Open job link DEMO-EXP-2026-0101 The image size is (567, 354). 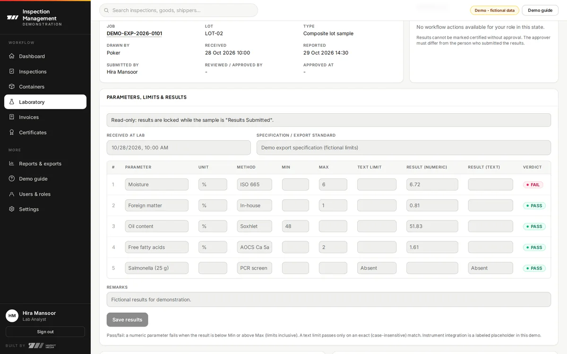point(134,34)
